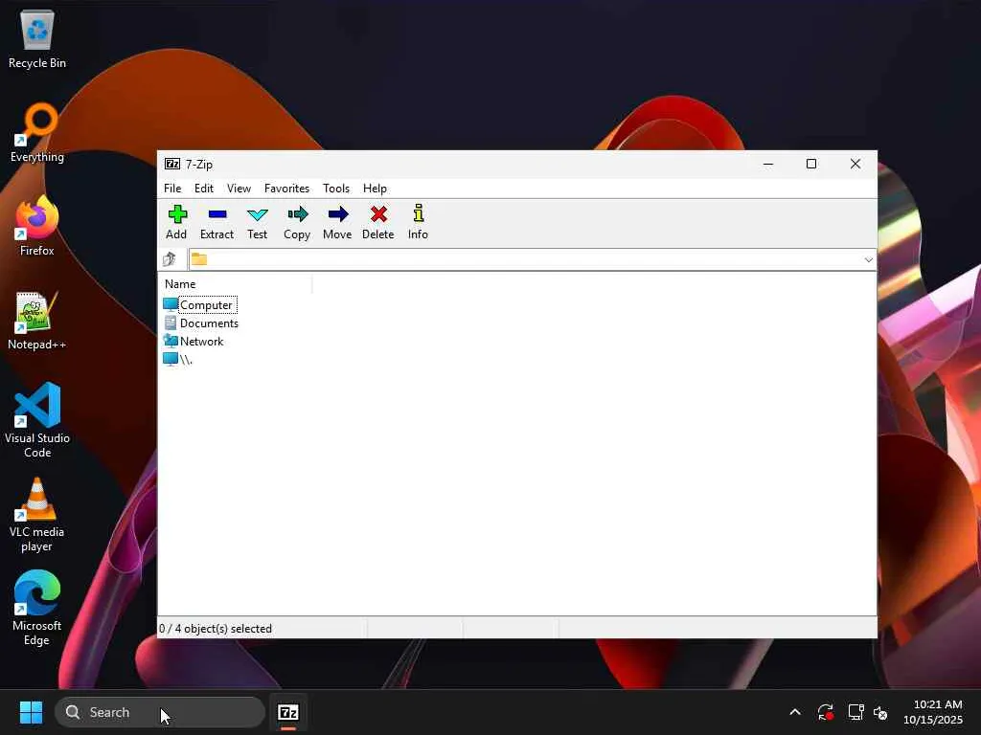Open the Info toolbar icon

(x=419, y=213)
